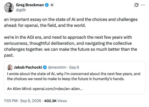The height and width of the screenshot is (107, 149).
Task: Click the Greg Brockman display name
Action: click(30, 5)
